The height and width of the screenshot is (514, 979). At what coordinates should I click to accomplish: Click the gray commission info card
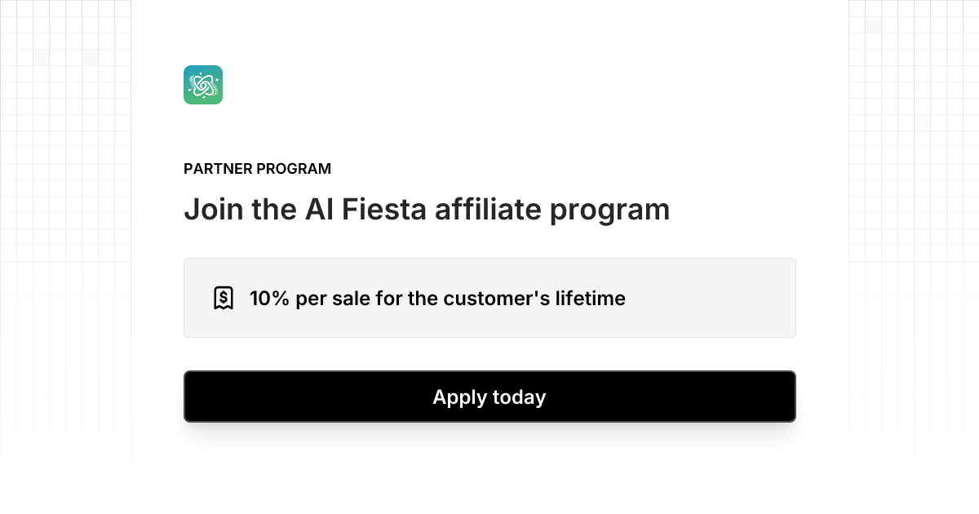click(x=489, y=297)
